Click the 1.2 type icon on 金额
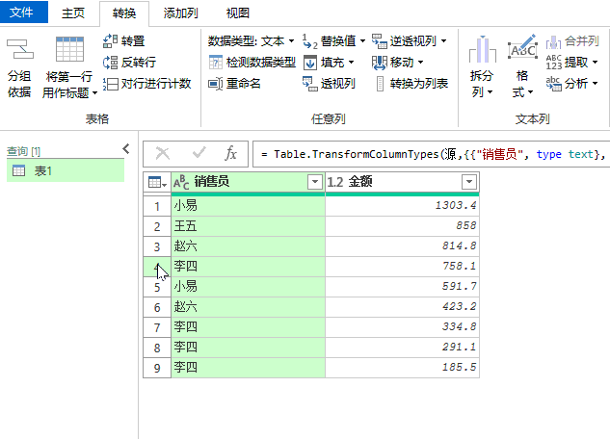The height and width of the screenshot is (439, 610). [x=335, y=182]
